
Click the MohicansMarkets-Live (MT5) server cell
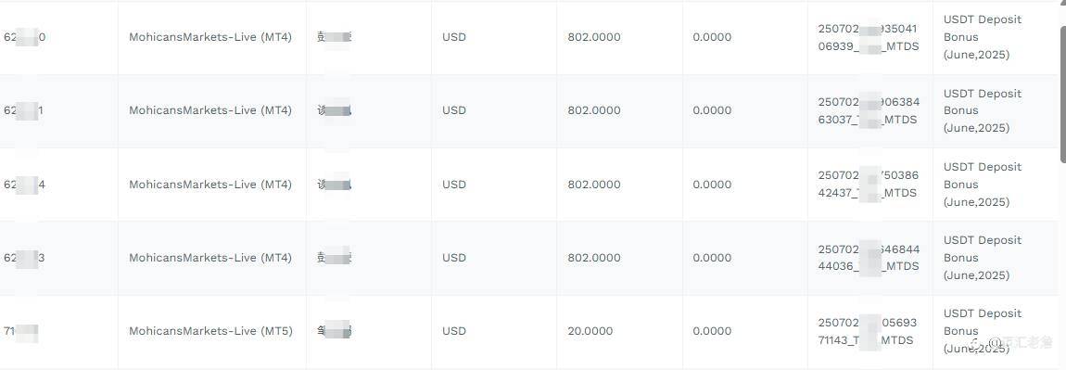click(210, 331)
